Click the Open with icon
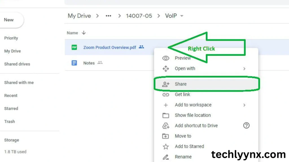The height and width of the screenshot is (162, 289). click(x=166, y=69)
